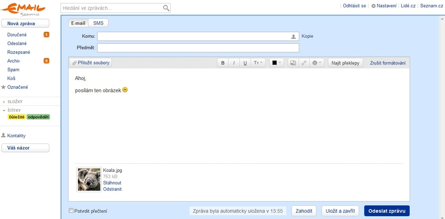Click Odstranit link for Koala.jpg
445x219 pixels.
(x=112, y=189)
